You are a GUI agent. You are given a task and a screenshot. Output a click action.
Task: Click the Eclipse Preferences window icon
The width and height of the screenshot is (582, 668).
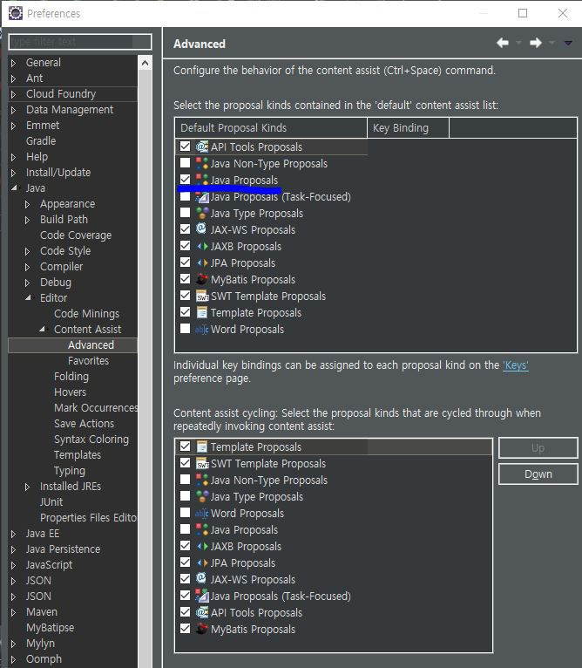(16, 13)
